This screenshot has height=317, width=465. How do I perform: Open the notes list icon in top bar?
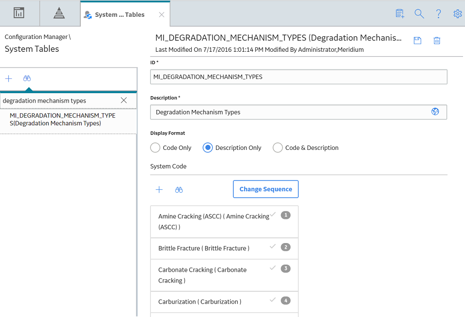[x=400, y=14]
